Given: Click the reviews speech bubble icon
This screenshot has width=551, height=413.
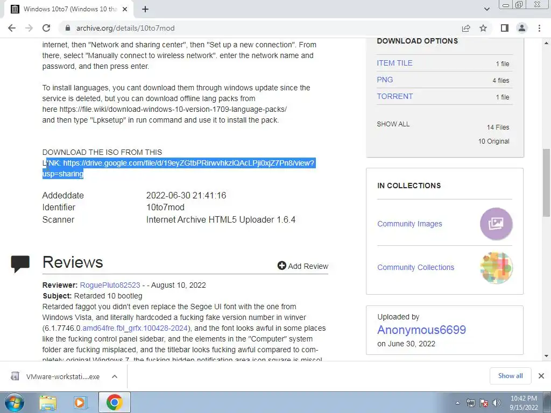Looking at the screenshot, I should 20,264.
